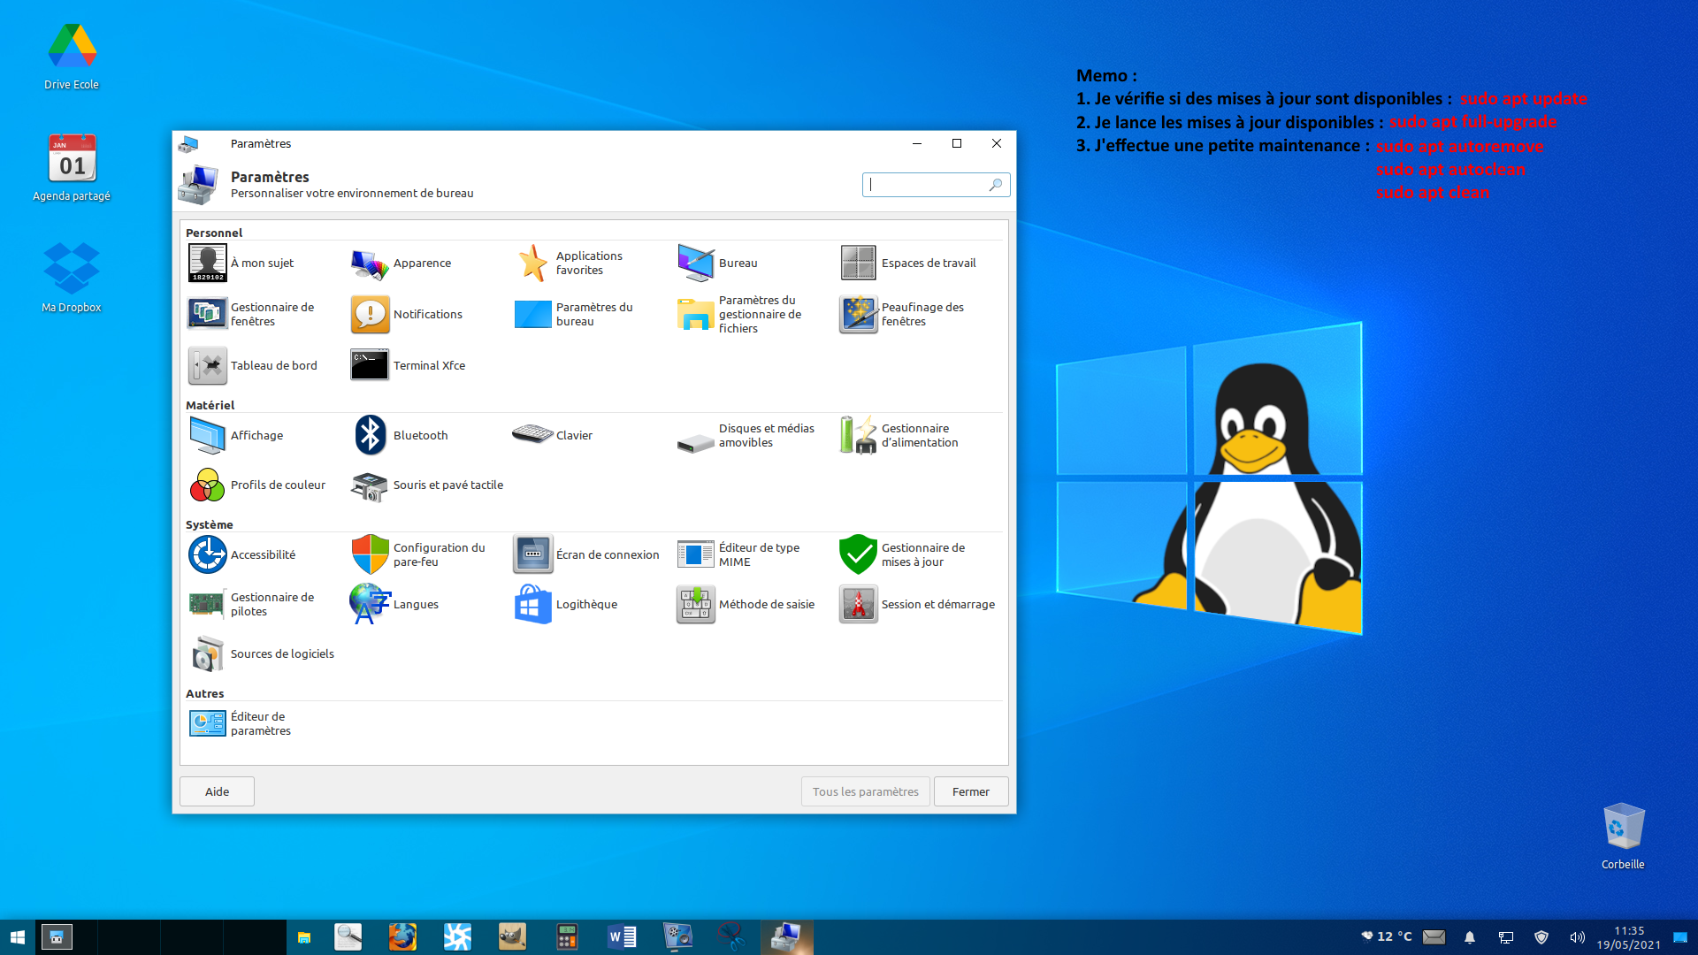Select the Agenda partagé desktop icon
1698x955 pixels.
click(x=73, y=168)
